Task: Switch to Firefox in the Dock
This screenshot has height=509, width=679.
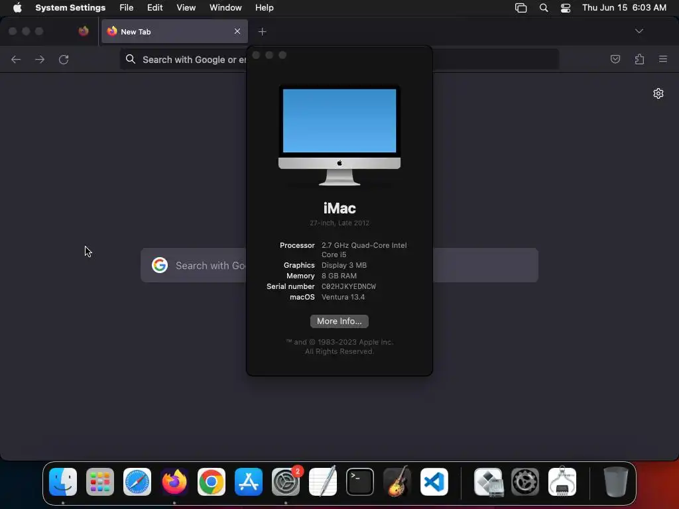Action: (174, 482)
